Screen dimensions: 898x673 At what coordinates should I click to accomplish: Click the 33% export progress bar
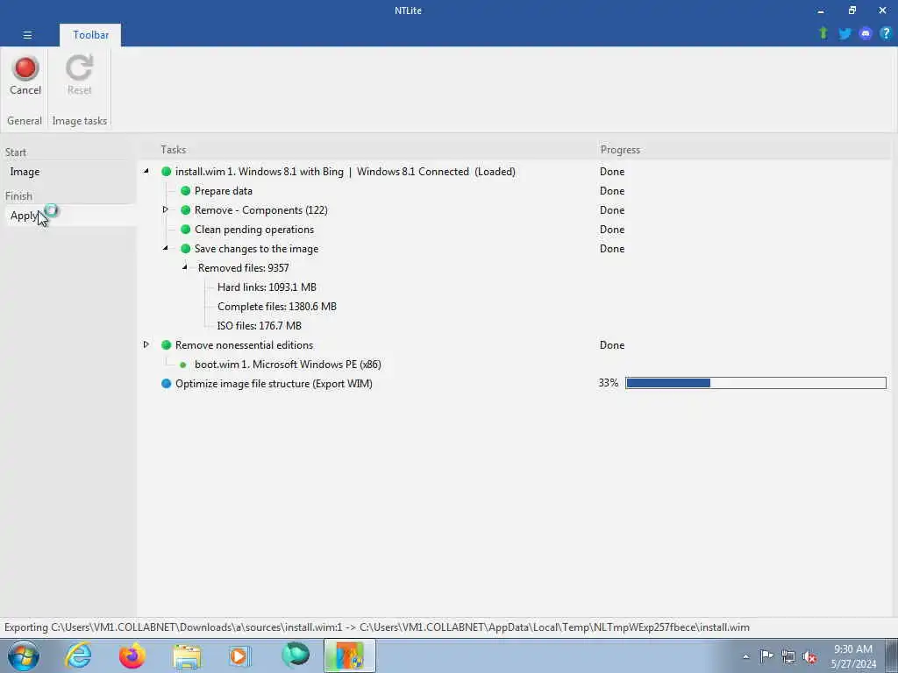[x=756, y=383]
